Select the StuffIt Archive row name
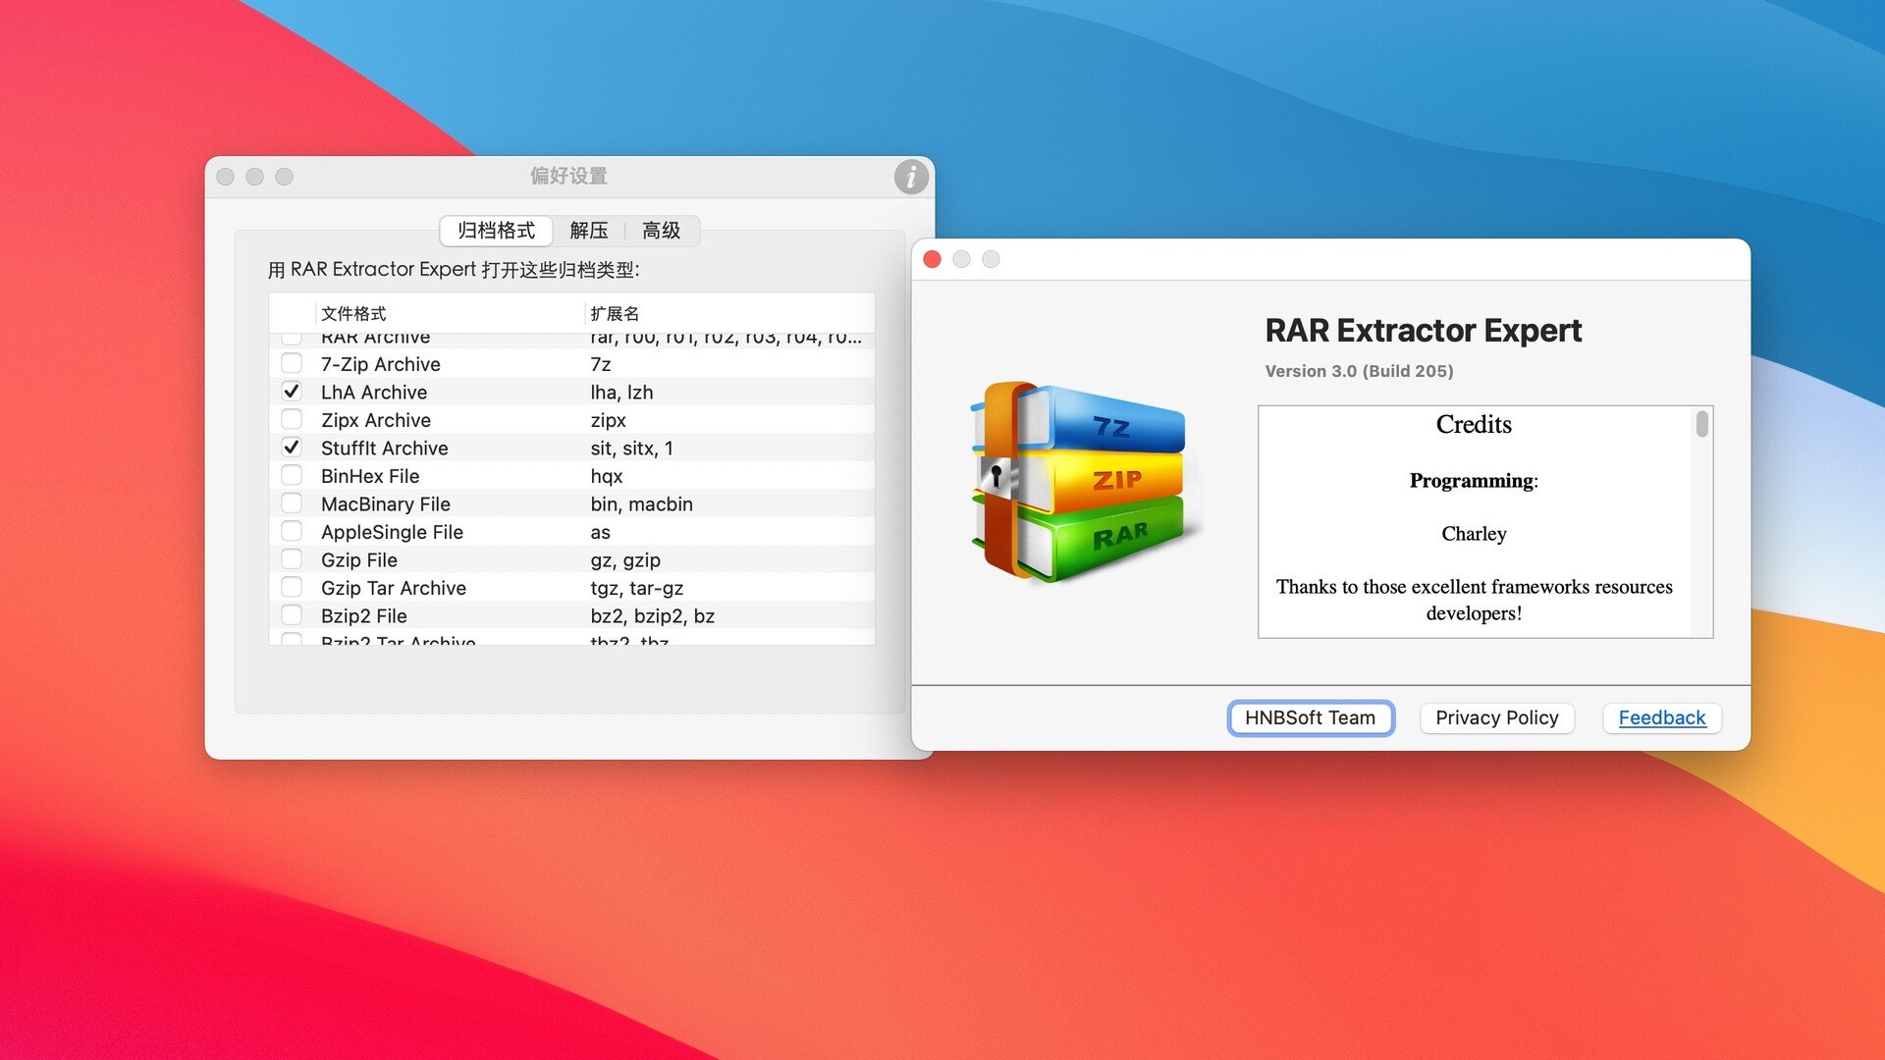 385,448
